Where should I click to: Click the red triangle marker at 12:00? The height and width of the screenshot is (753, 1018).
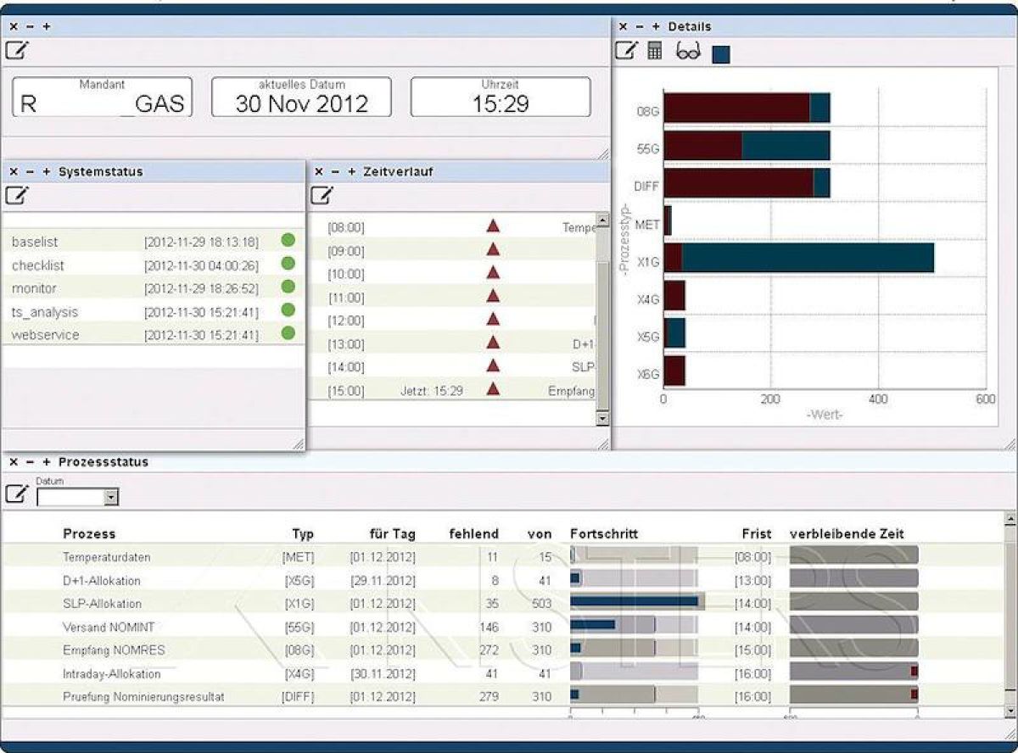[x=493, y=320]
